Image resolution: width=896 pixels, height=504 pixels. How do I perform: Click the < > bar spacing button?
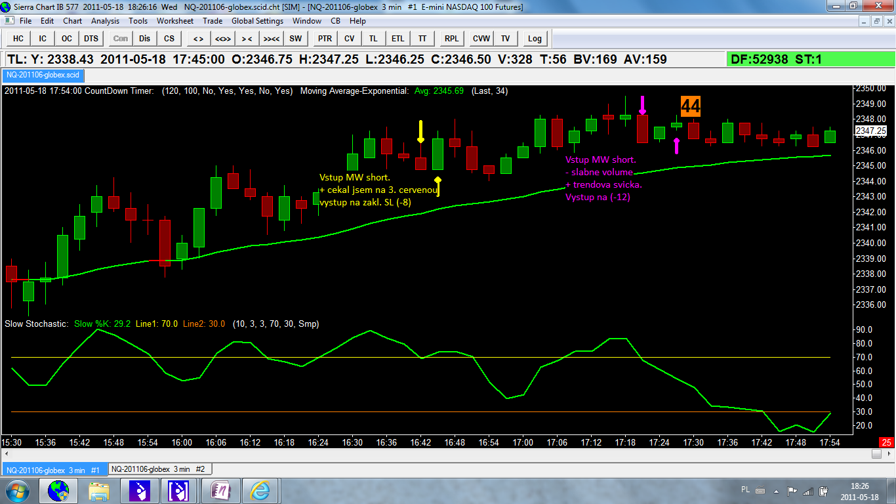coord(199,39)
